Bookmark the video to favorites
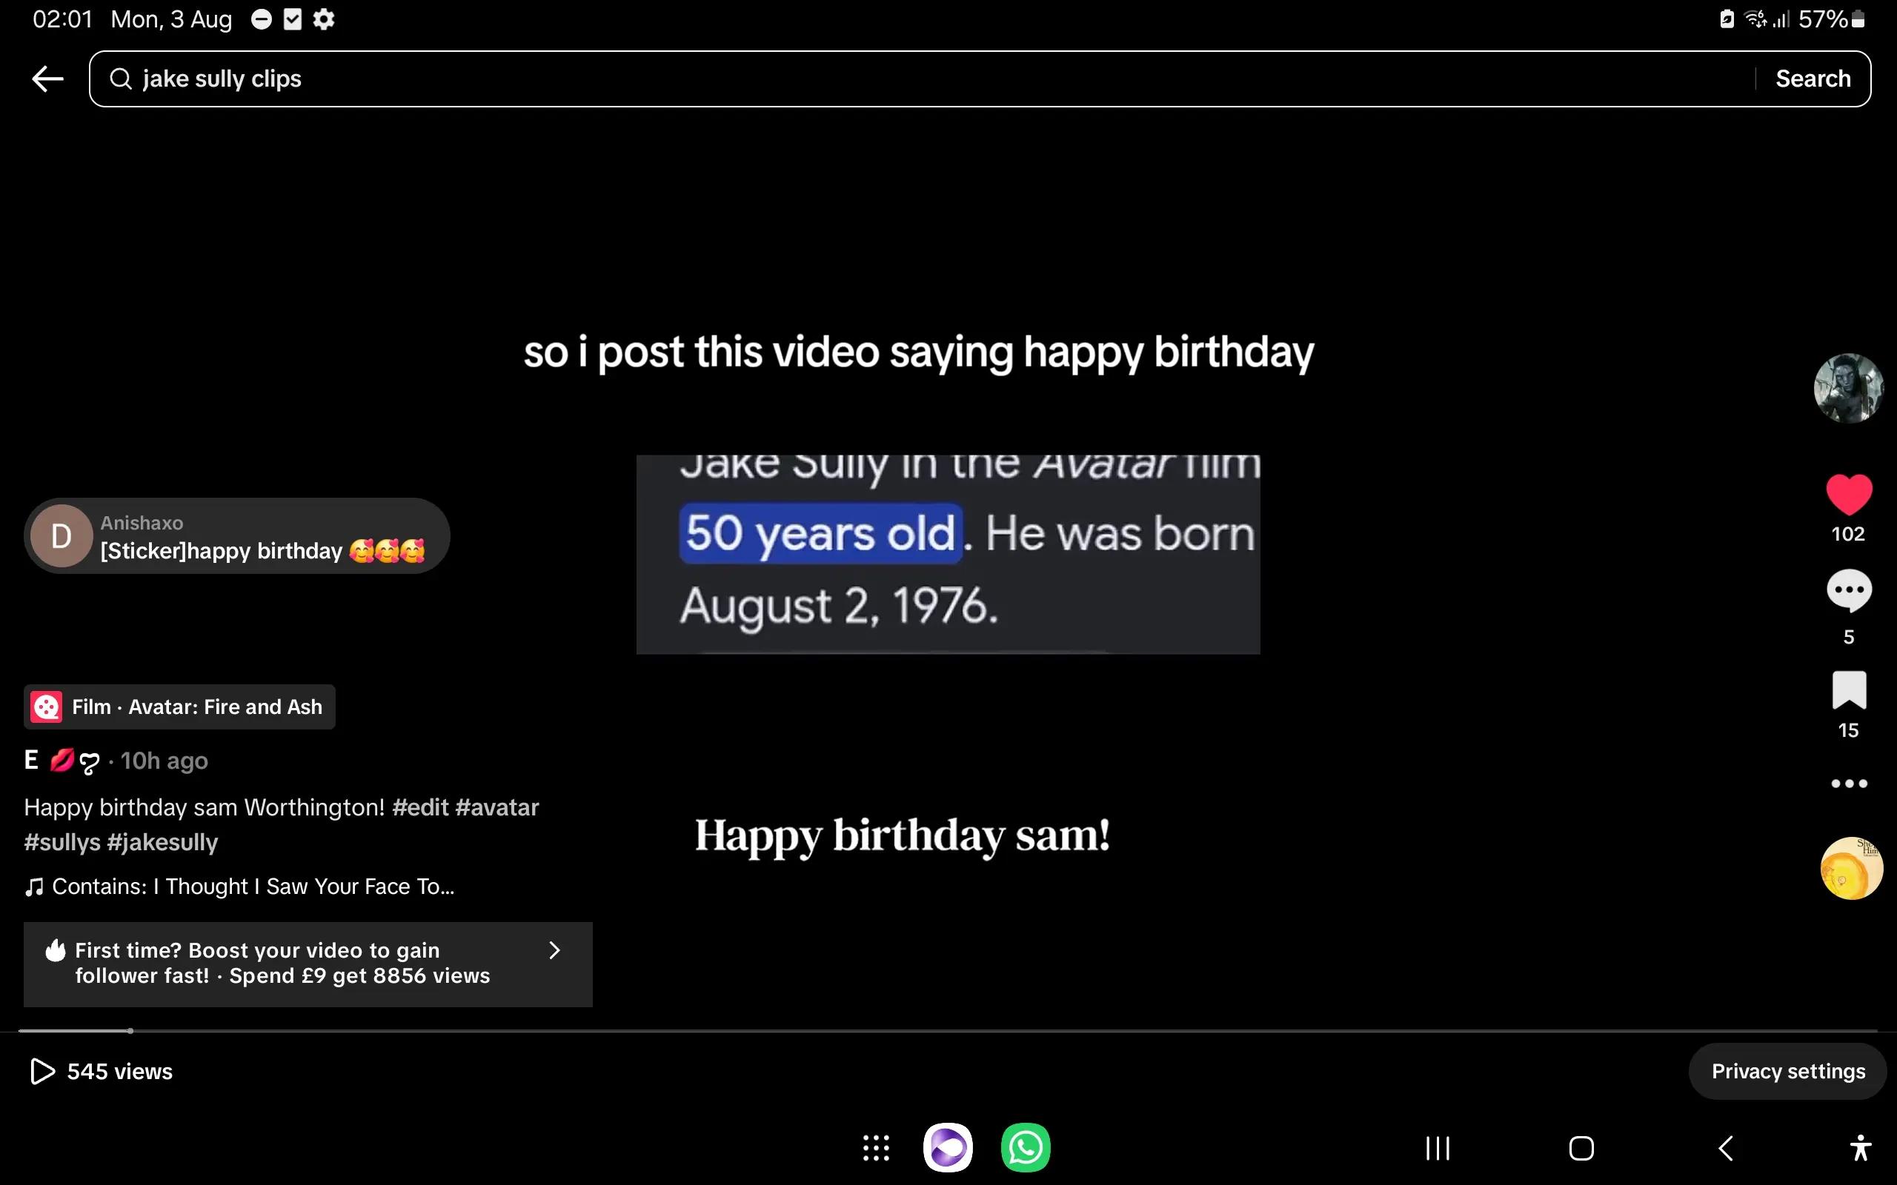The image size is (1897, 1185). click(x=1848, y=690)
